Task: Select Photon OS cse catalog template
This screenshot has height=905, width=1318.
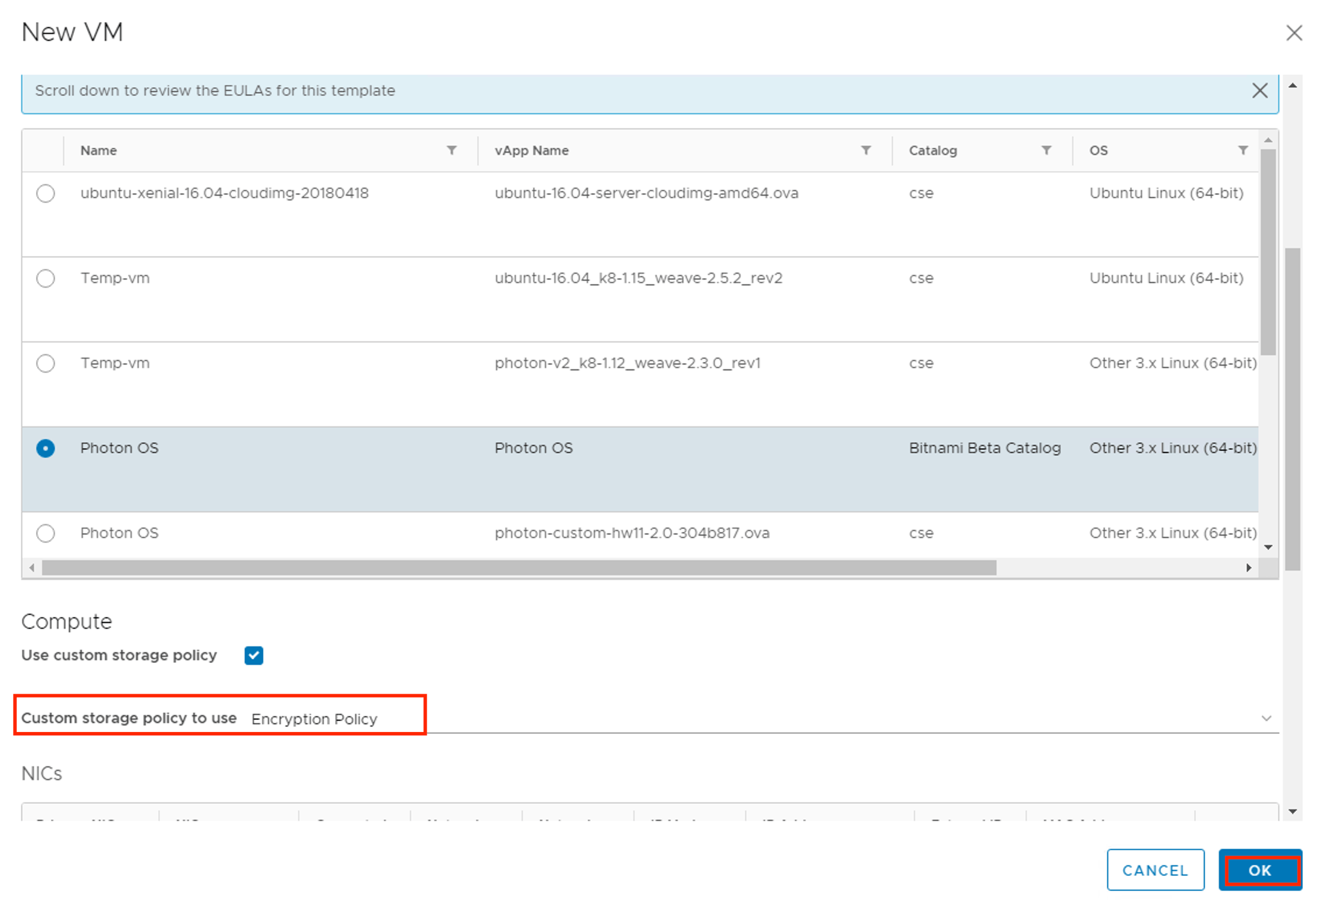Action: tap(45, 533)
